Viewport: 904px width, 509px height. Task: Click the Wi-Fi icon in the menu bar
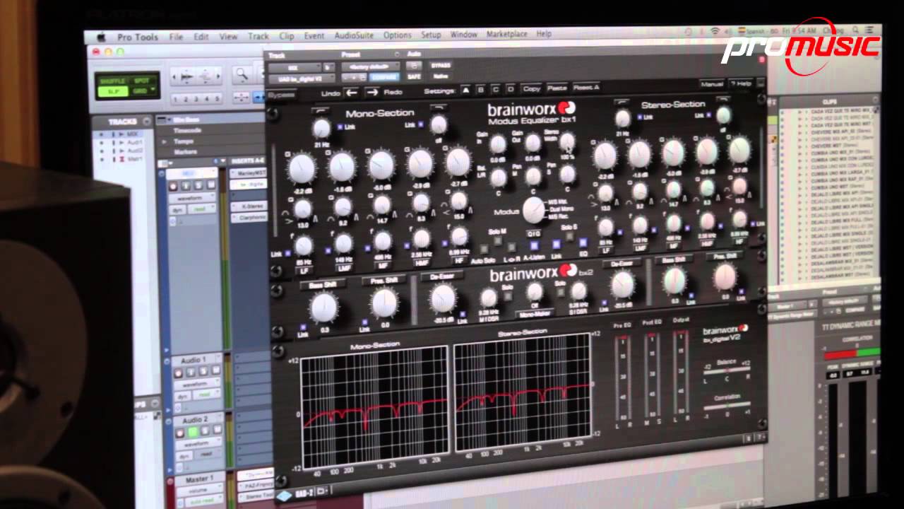click(715, 33)
